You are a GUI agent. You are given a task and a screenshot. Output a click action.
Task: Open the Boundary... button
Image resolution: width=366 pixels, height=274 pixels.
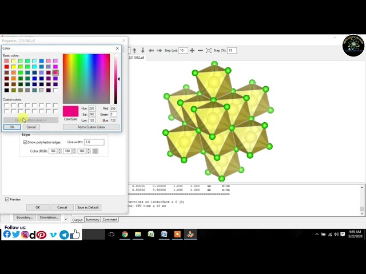coord(25,217)
